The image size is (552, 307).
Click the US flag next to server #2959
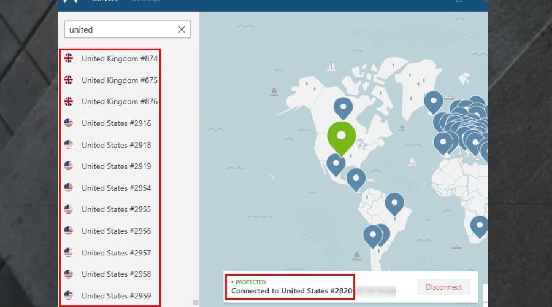coord(69,295)
